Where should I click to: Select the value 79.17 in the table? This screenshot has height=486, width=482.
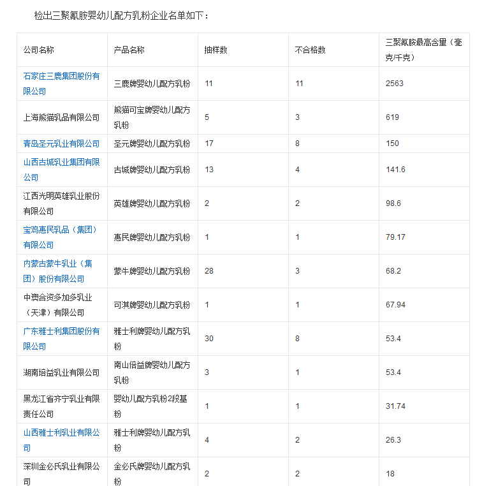[395, 237]
